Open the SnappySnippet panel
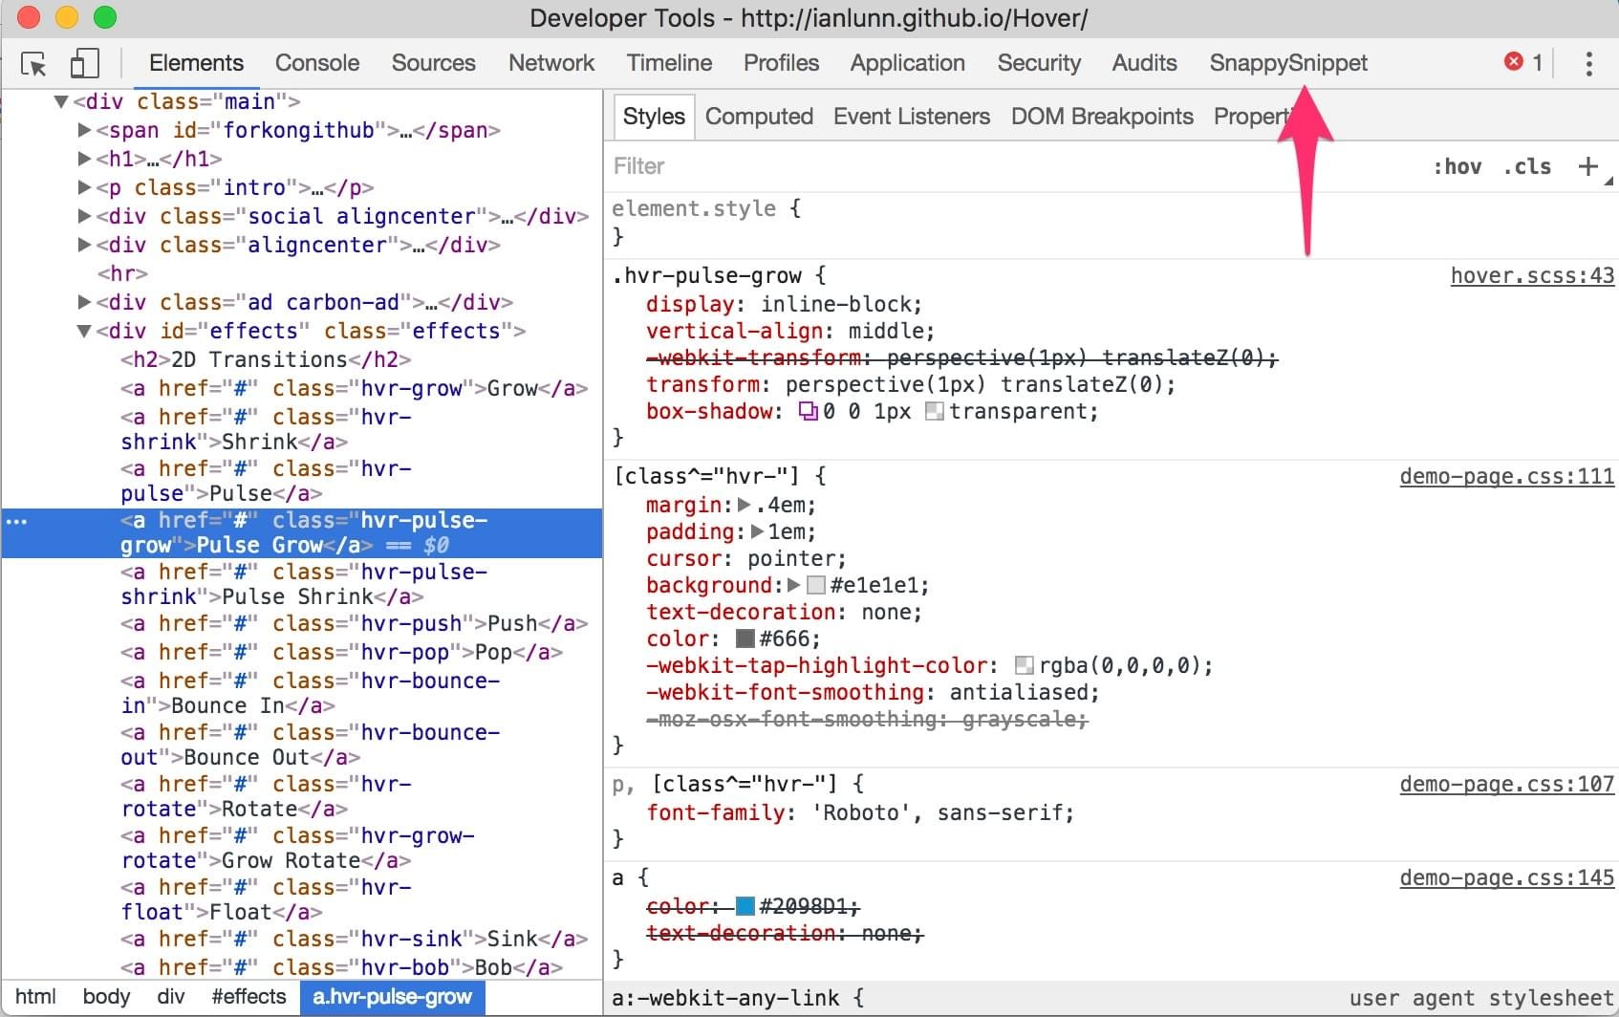The height and width of the screenshot is (1017, 1619). tap(1287, 63)
